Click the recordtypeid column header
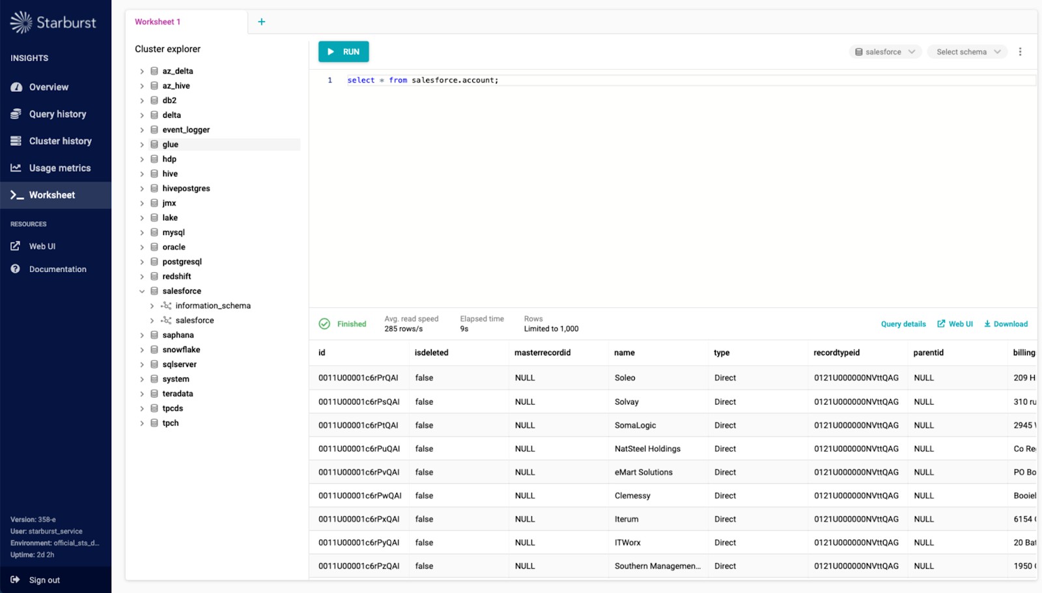 coord(836,353)
